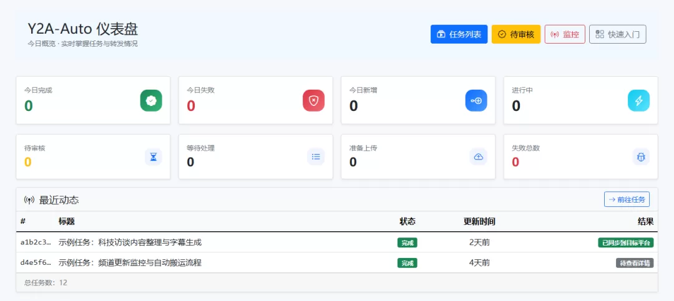Click the red shield icon in 今日失败 card
674x301 pixels.
314,100
